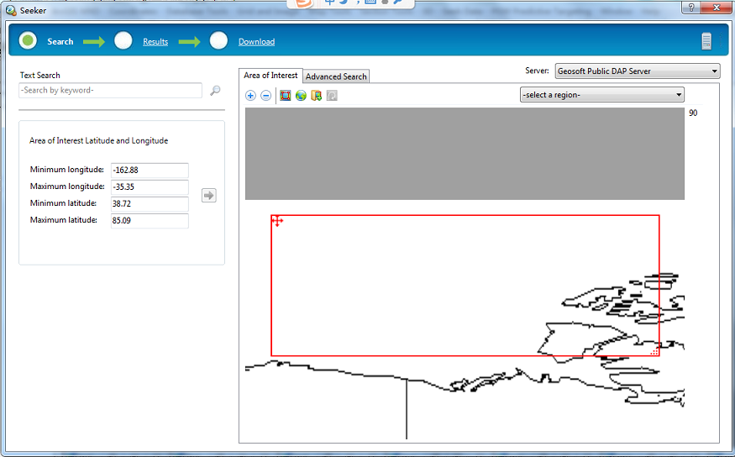This screenshot has width=735, height=457.
Task: Click the Minimum latitude field
Action: click(150, 204)
